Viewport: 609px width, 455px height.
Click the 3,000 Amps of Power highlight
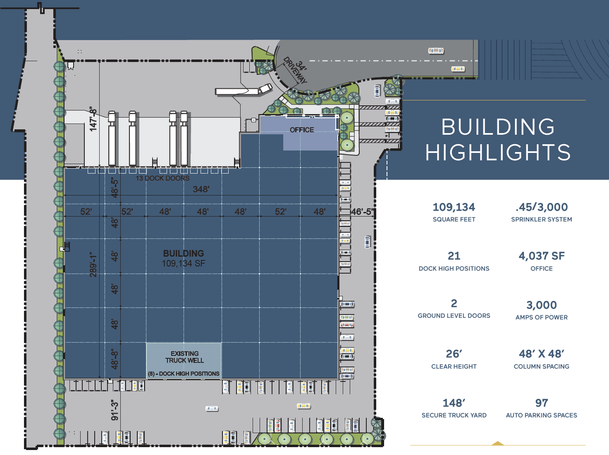point(541,310)
